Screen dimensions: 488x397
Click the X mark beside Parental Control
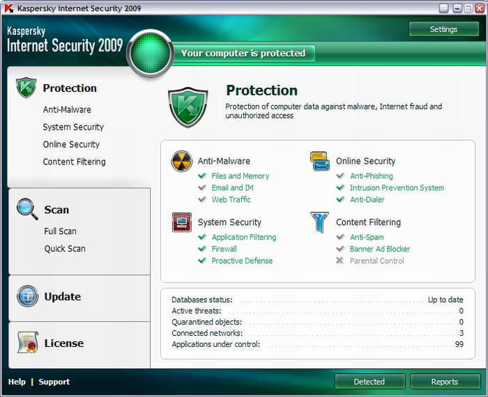coord(340,260)
